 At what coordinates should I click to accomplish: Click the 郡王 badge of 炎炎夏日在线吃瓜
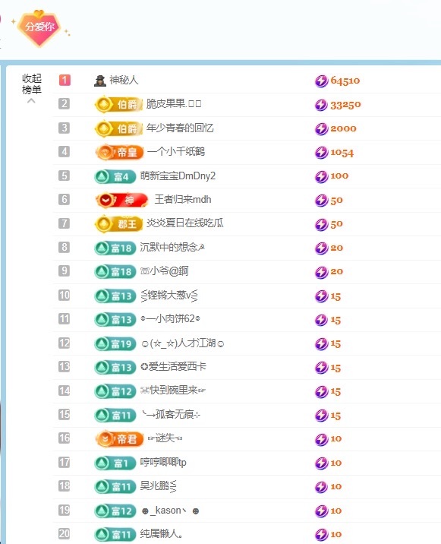pos(118,224)
